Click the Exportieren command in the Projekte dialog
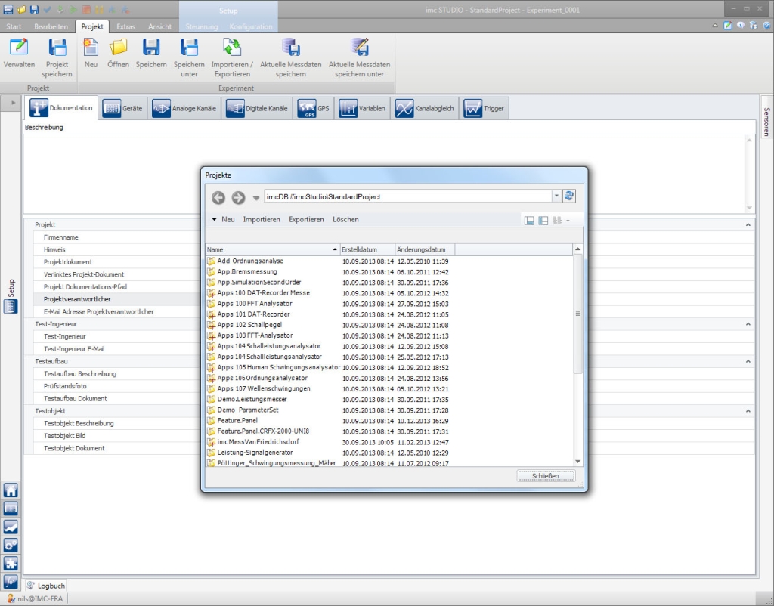 click(305, 219)
